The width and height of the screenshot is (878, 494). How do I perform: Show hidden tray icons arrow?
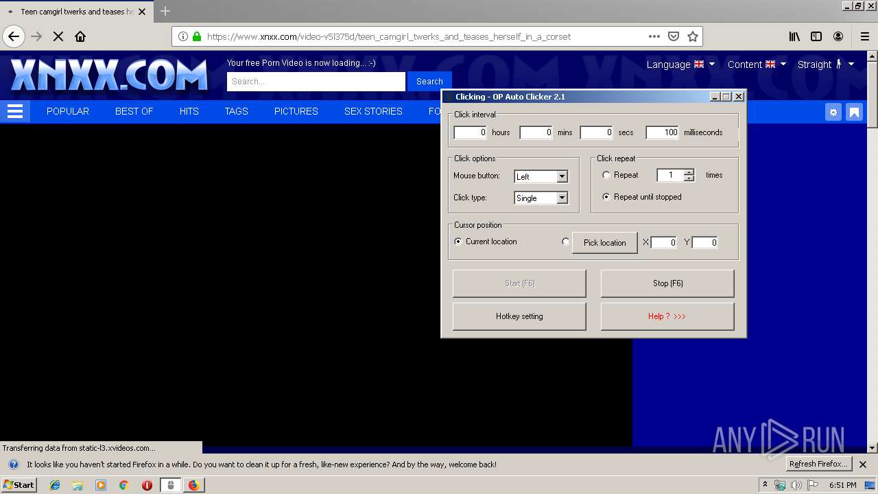pos(765,485)
